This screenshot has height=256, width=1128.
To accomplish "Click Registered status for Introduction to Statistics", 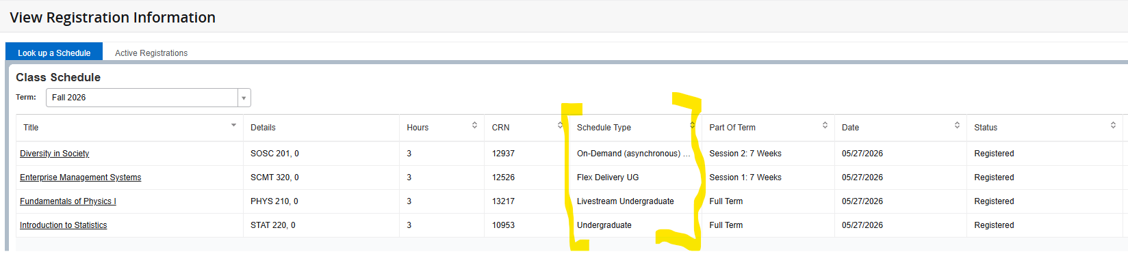I will click(994, 225).
